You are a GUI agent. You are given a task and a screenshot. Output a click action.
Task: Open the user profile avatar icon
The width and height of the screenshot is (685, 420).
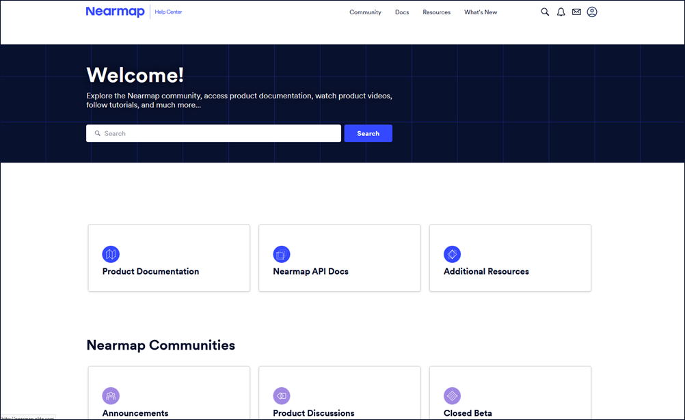(x=592, y=12)
